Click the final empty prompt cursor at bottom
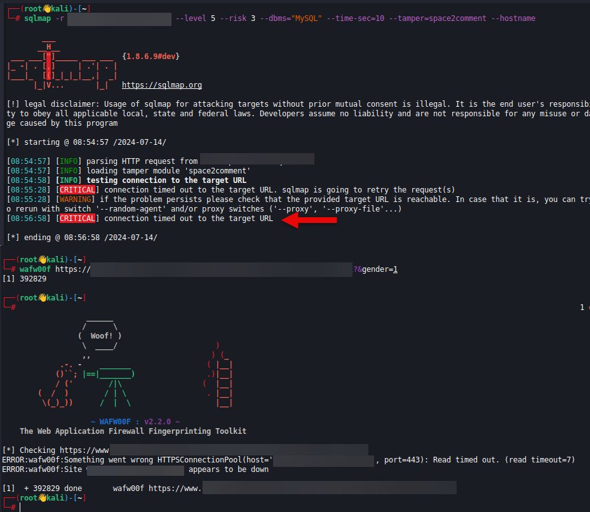The width and height of the screenshot is (590, 512). (x=20, y=507)
